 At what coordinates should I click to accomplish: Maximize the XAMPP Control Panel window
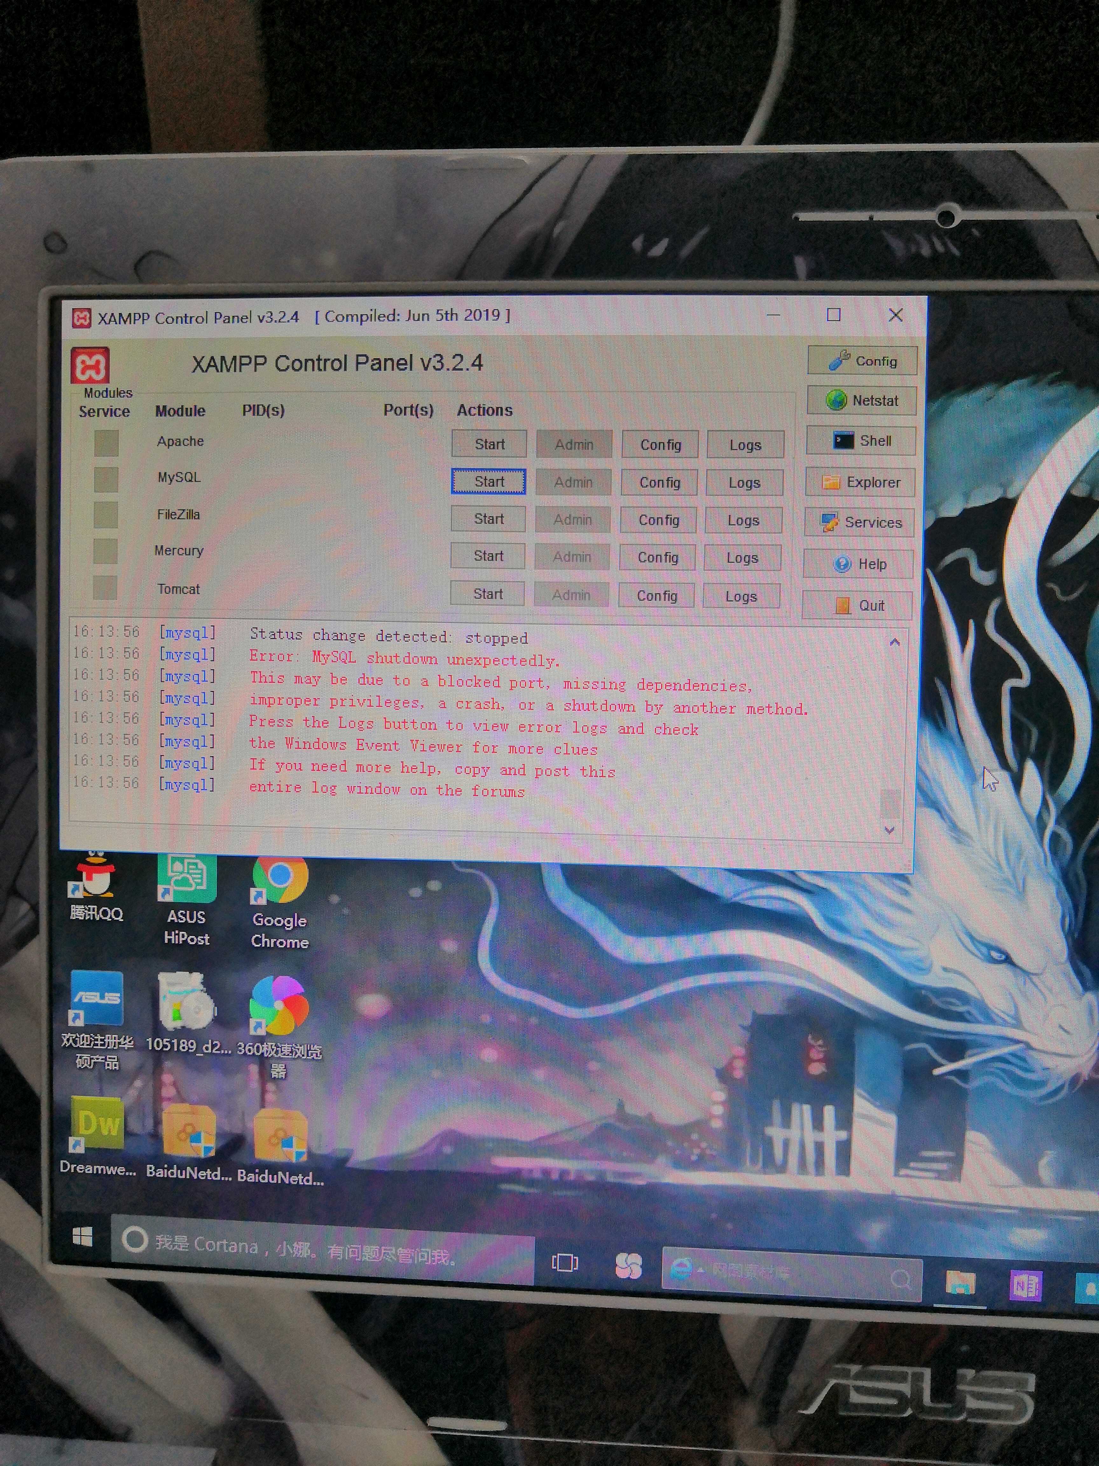click(x=833, y=315)
